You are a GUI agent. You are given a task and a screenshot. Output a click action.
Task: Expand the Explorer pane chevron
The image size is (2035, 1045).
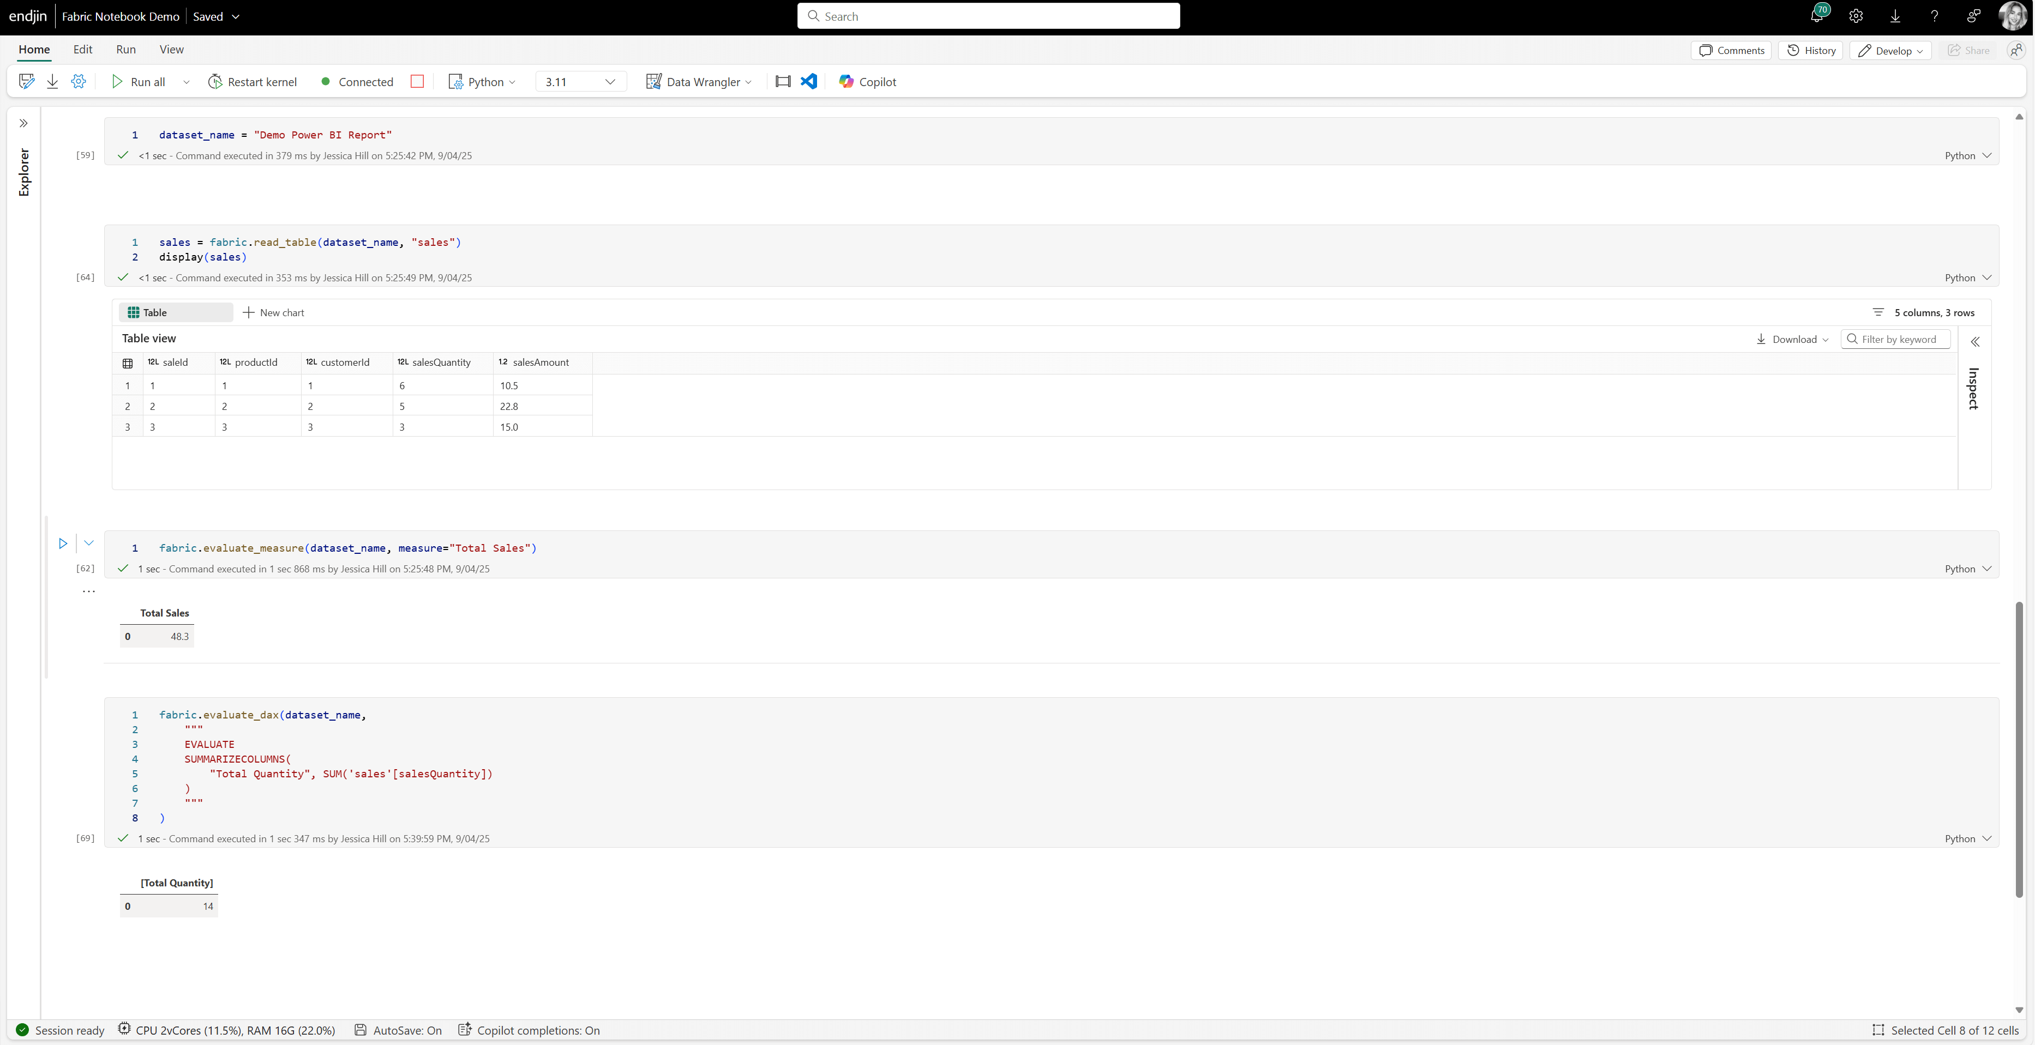pyautogui.click(x=23, y=123)
